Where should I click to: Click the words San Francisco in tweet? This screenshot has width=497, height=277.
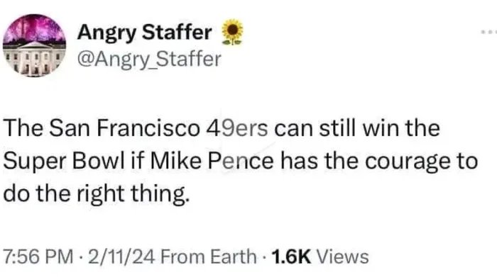coord(124,128)
